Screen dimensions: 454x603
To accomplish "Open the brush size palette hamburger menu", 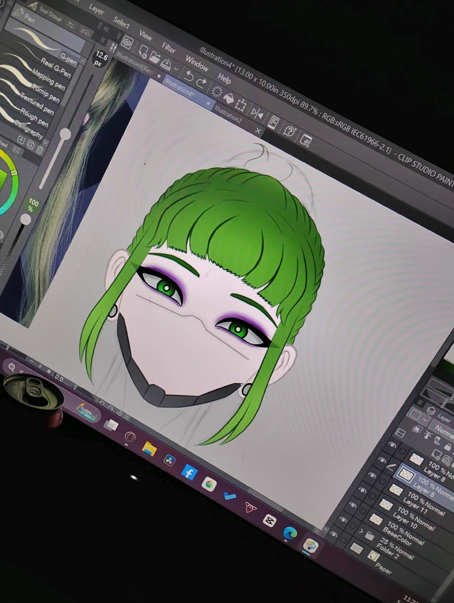I will click(102, 40).
